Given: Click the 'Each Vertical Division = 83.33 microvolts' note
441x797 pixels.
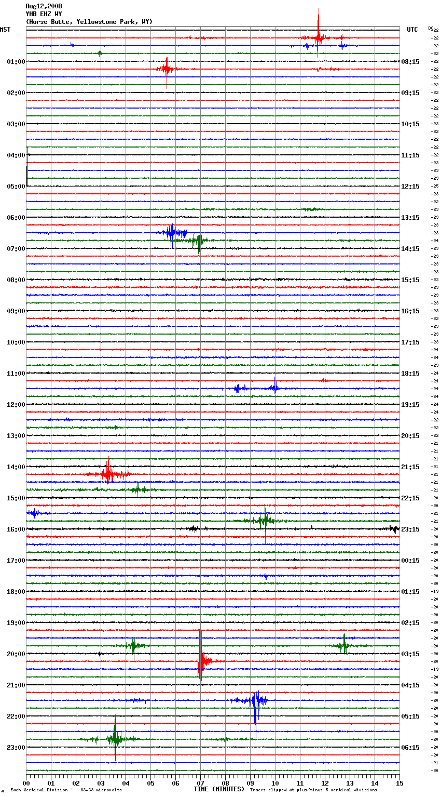Looking at the screenshot, I should pyautogui.click(x=66, y=790).
